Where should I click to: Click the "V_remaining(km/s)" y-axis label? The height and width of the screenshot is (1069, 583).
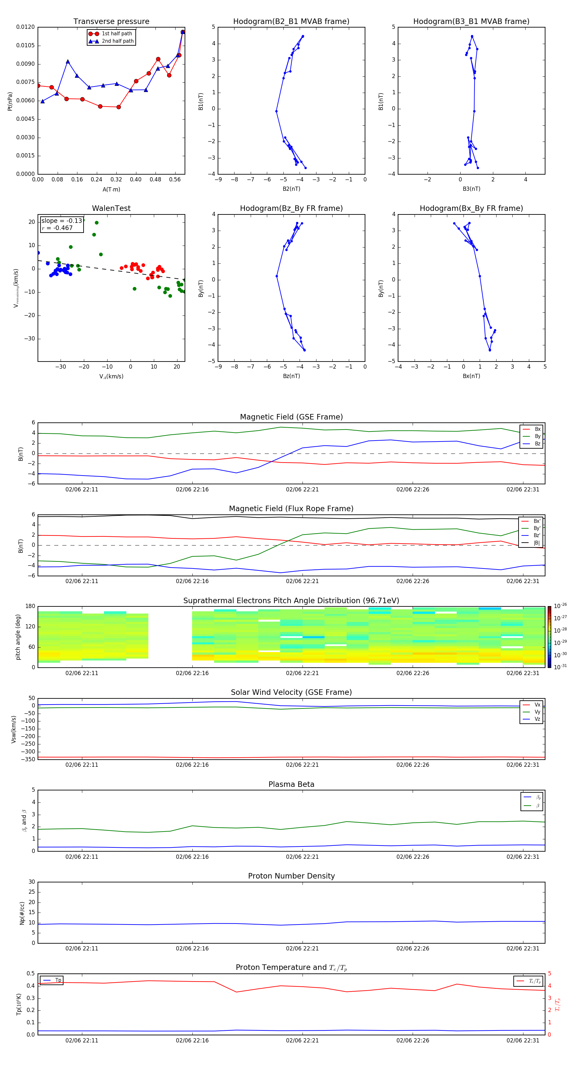[x=16, y=288]
